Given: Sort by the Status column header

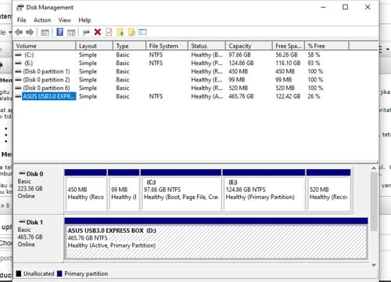Looking at the screenshot, I should click(x=206, y=46).
